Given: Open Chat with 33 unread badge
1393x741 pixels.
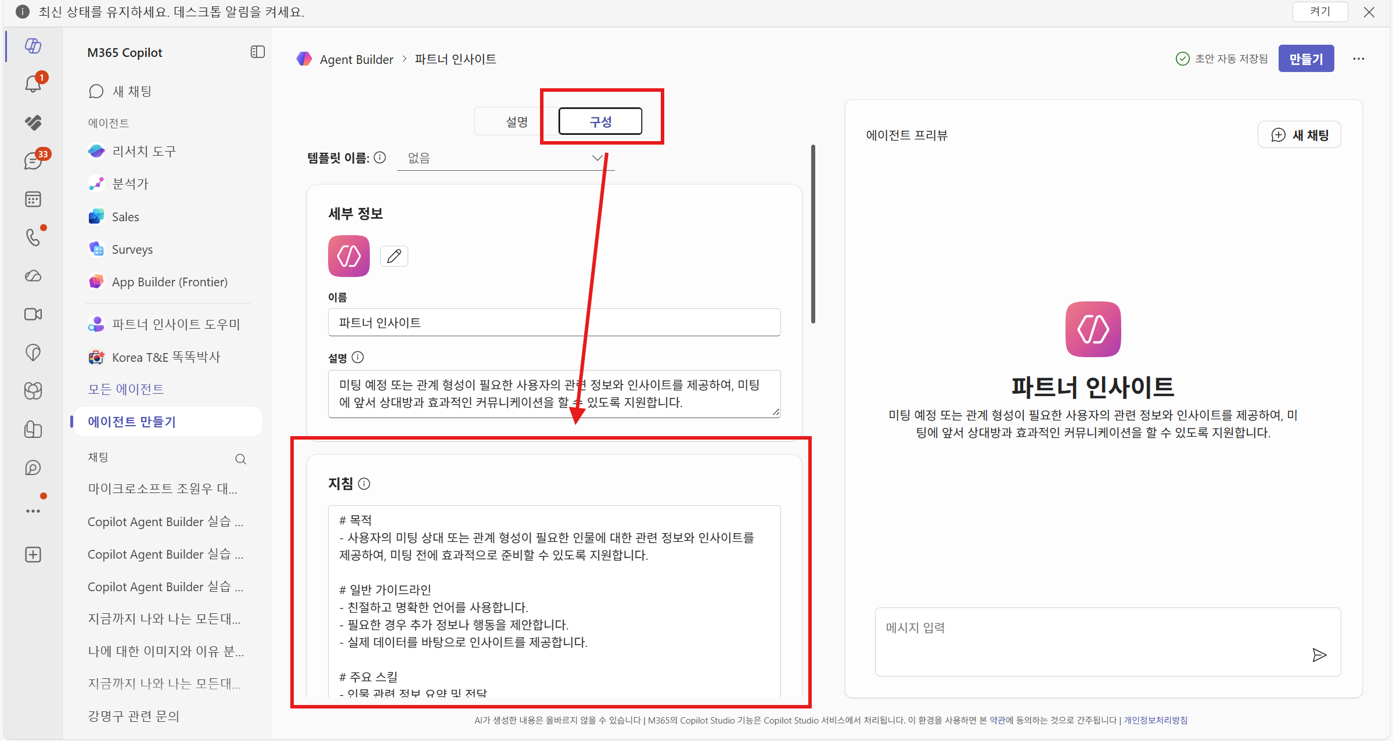Looking at the screenshot, I should tap(33, 160).
